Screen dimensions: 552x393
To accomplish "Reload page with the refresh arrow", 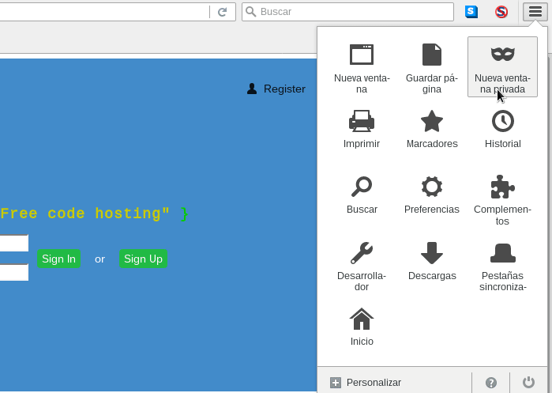I will (222, 12).
